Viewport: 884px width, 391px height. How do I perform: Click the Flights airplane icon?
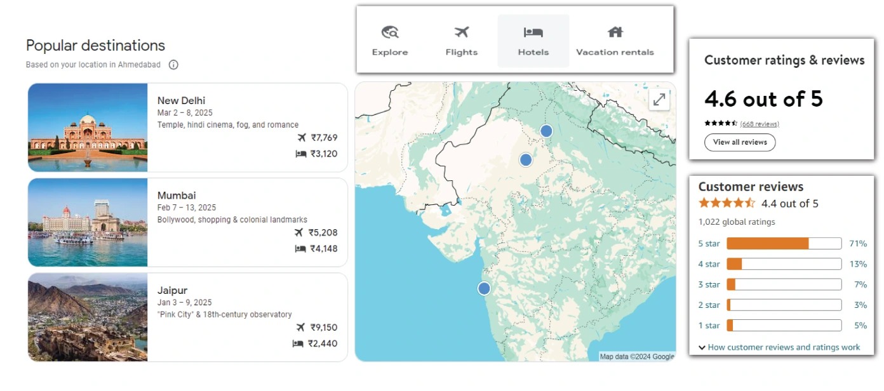tap(462, 32)
